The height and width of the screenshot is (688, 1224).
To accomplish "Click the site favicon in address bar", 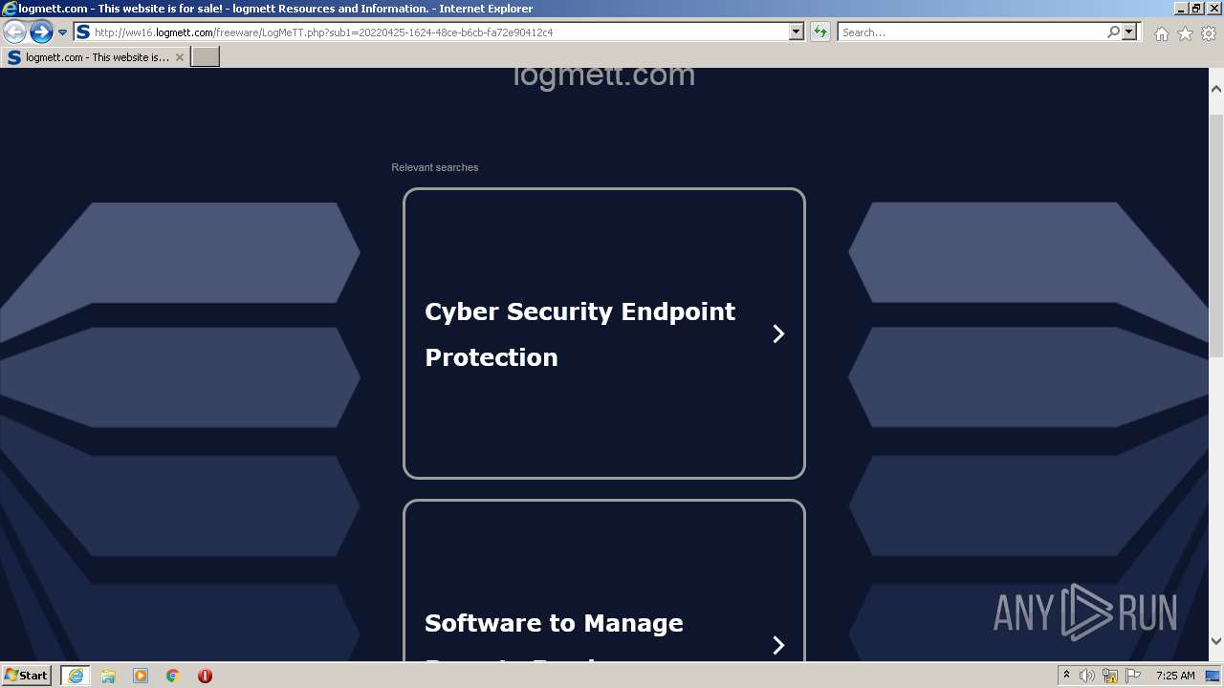I will 83,32.
